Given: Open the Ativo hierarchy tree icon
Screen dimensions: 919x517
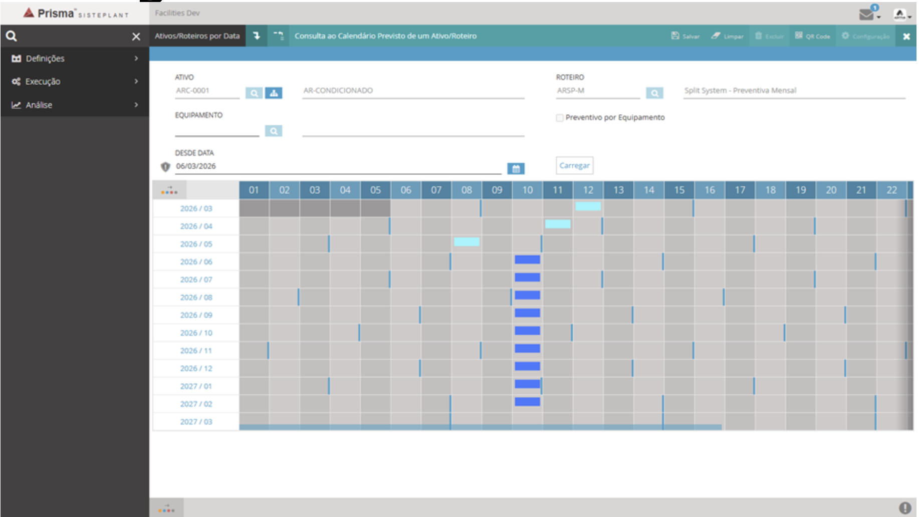Looking at the screenshot, I should (274, 93).
